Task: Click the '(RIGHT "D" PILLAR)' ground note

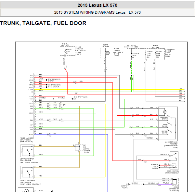Action: [81, 97]
